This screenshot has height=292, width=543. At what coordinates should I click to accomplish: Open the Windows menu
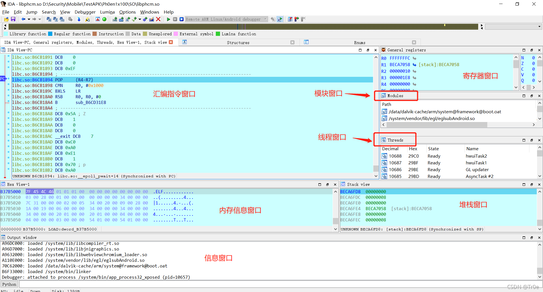click(x=150, y=12)
